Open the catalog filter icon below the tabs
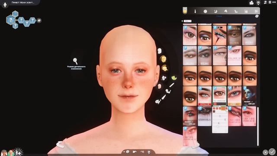Viewport: 277px width, 156px height. coord(257,16)
